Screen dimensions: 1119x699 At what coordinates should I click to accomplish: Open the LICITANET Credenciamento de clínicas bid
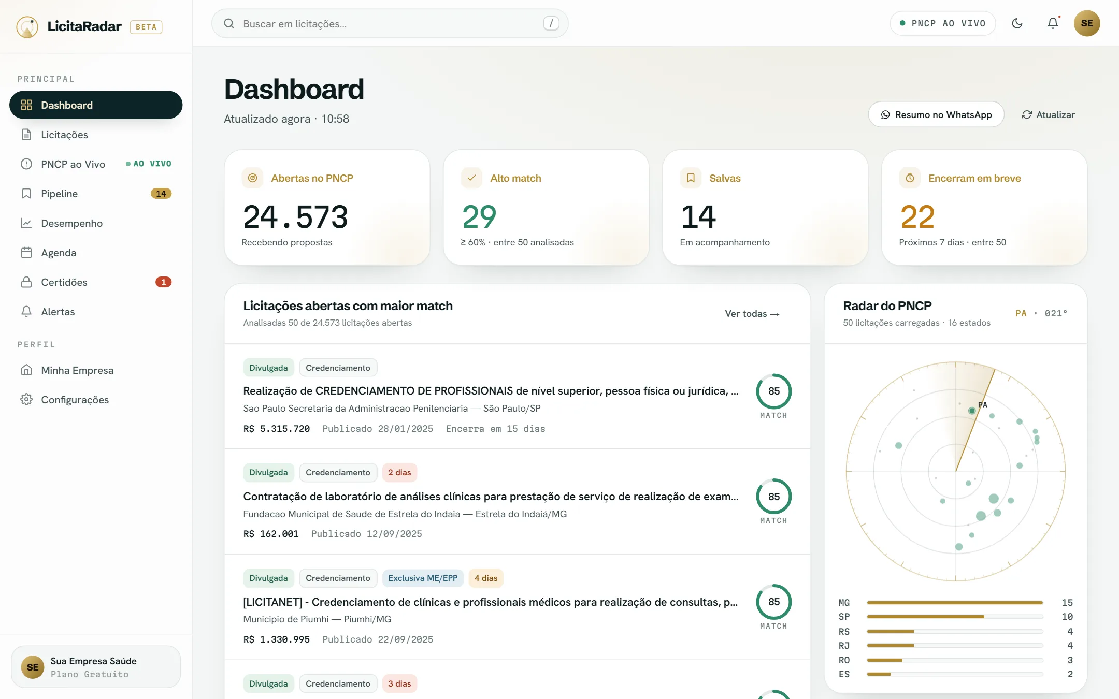(x=491, y=602)
